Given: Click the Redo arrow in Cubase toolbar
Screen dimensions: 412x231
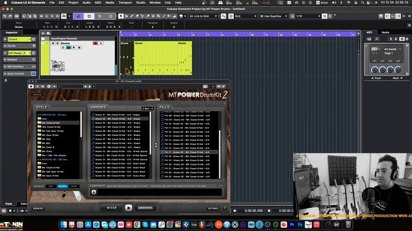Looking at the screenshot, I should tap(10, 16).
